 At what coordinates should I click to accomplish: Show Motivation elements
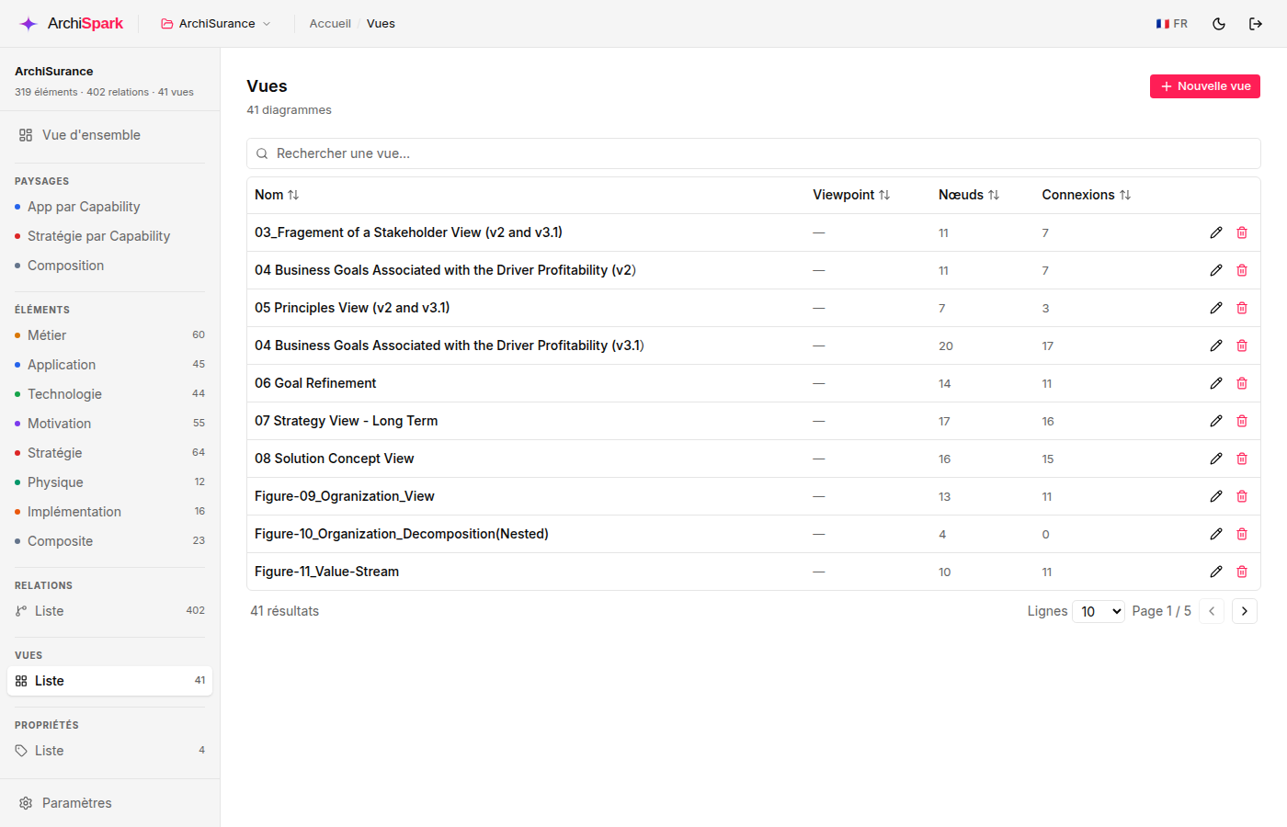(x=110, y=424)
